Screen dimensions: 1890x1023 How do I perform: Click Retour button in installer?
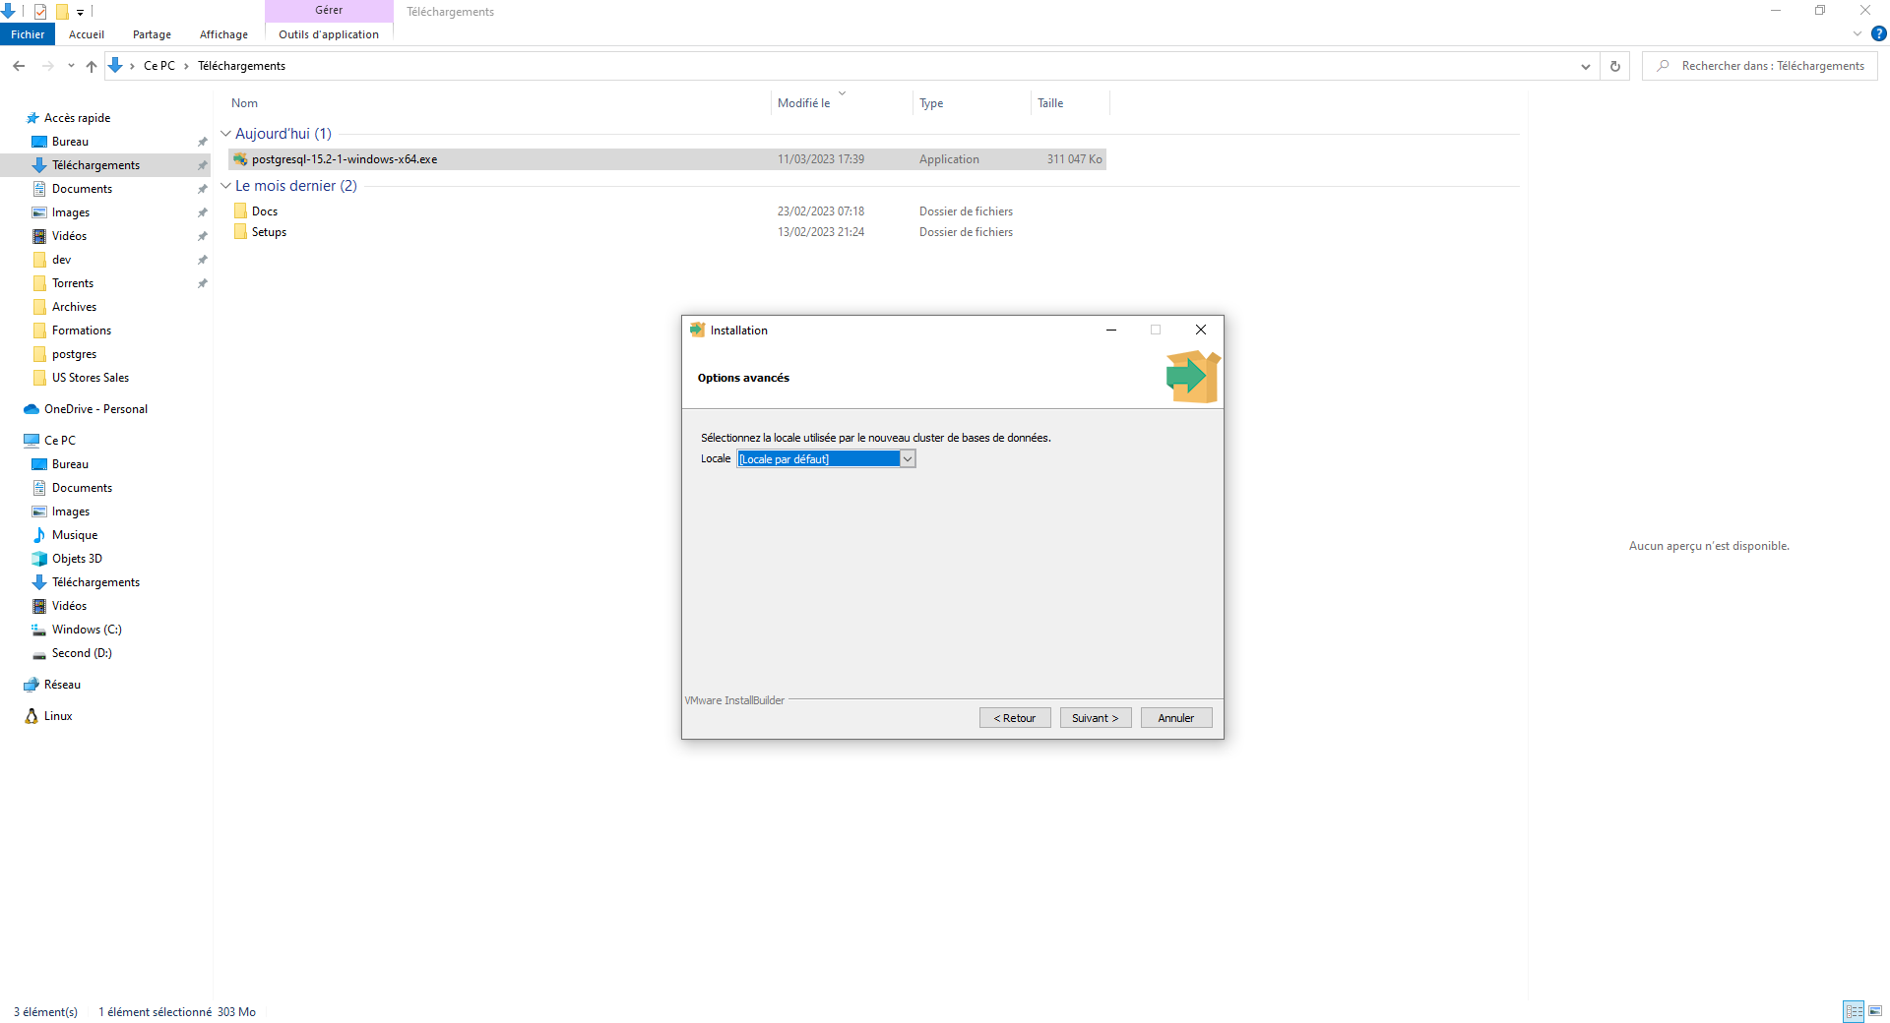click(x=1015, y=718)
